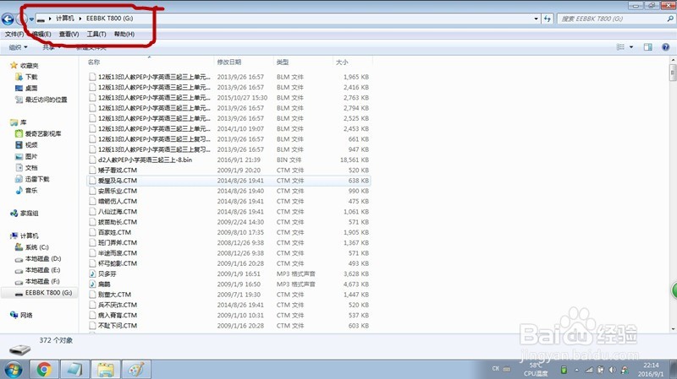Open the File (文件) menu
Screen dimensions: 677x379
pos(14,34)
